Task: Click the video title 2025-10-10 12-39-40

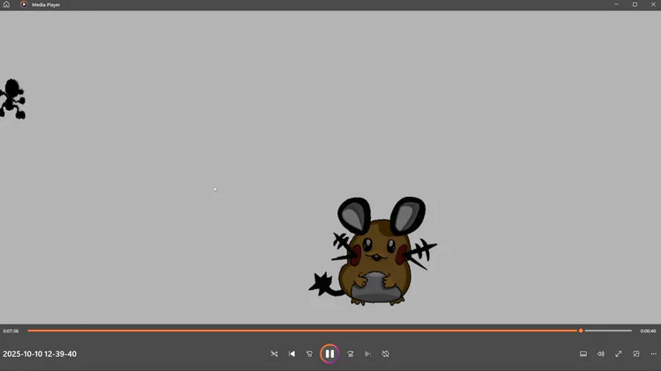Action: 40,353
